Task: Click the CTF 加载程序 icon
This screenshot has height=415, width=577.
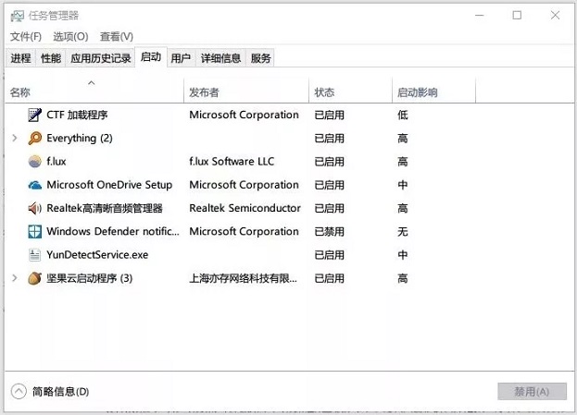Action: [x=35, y=116]
